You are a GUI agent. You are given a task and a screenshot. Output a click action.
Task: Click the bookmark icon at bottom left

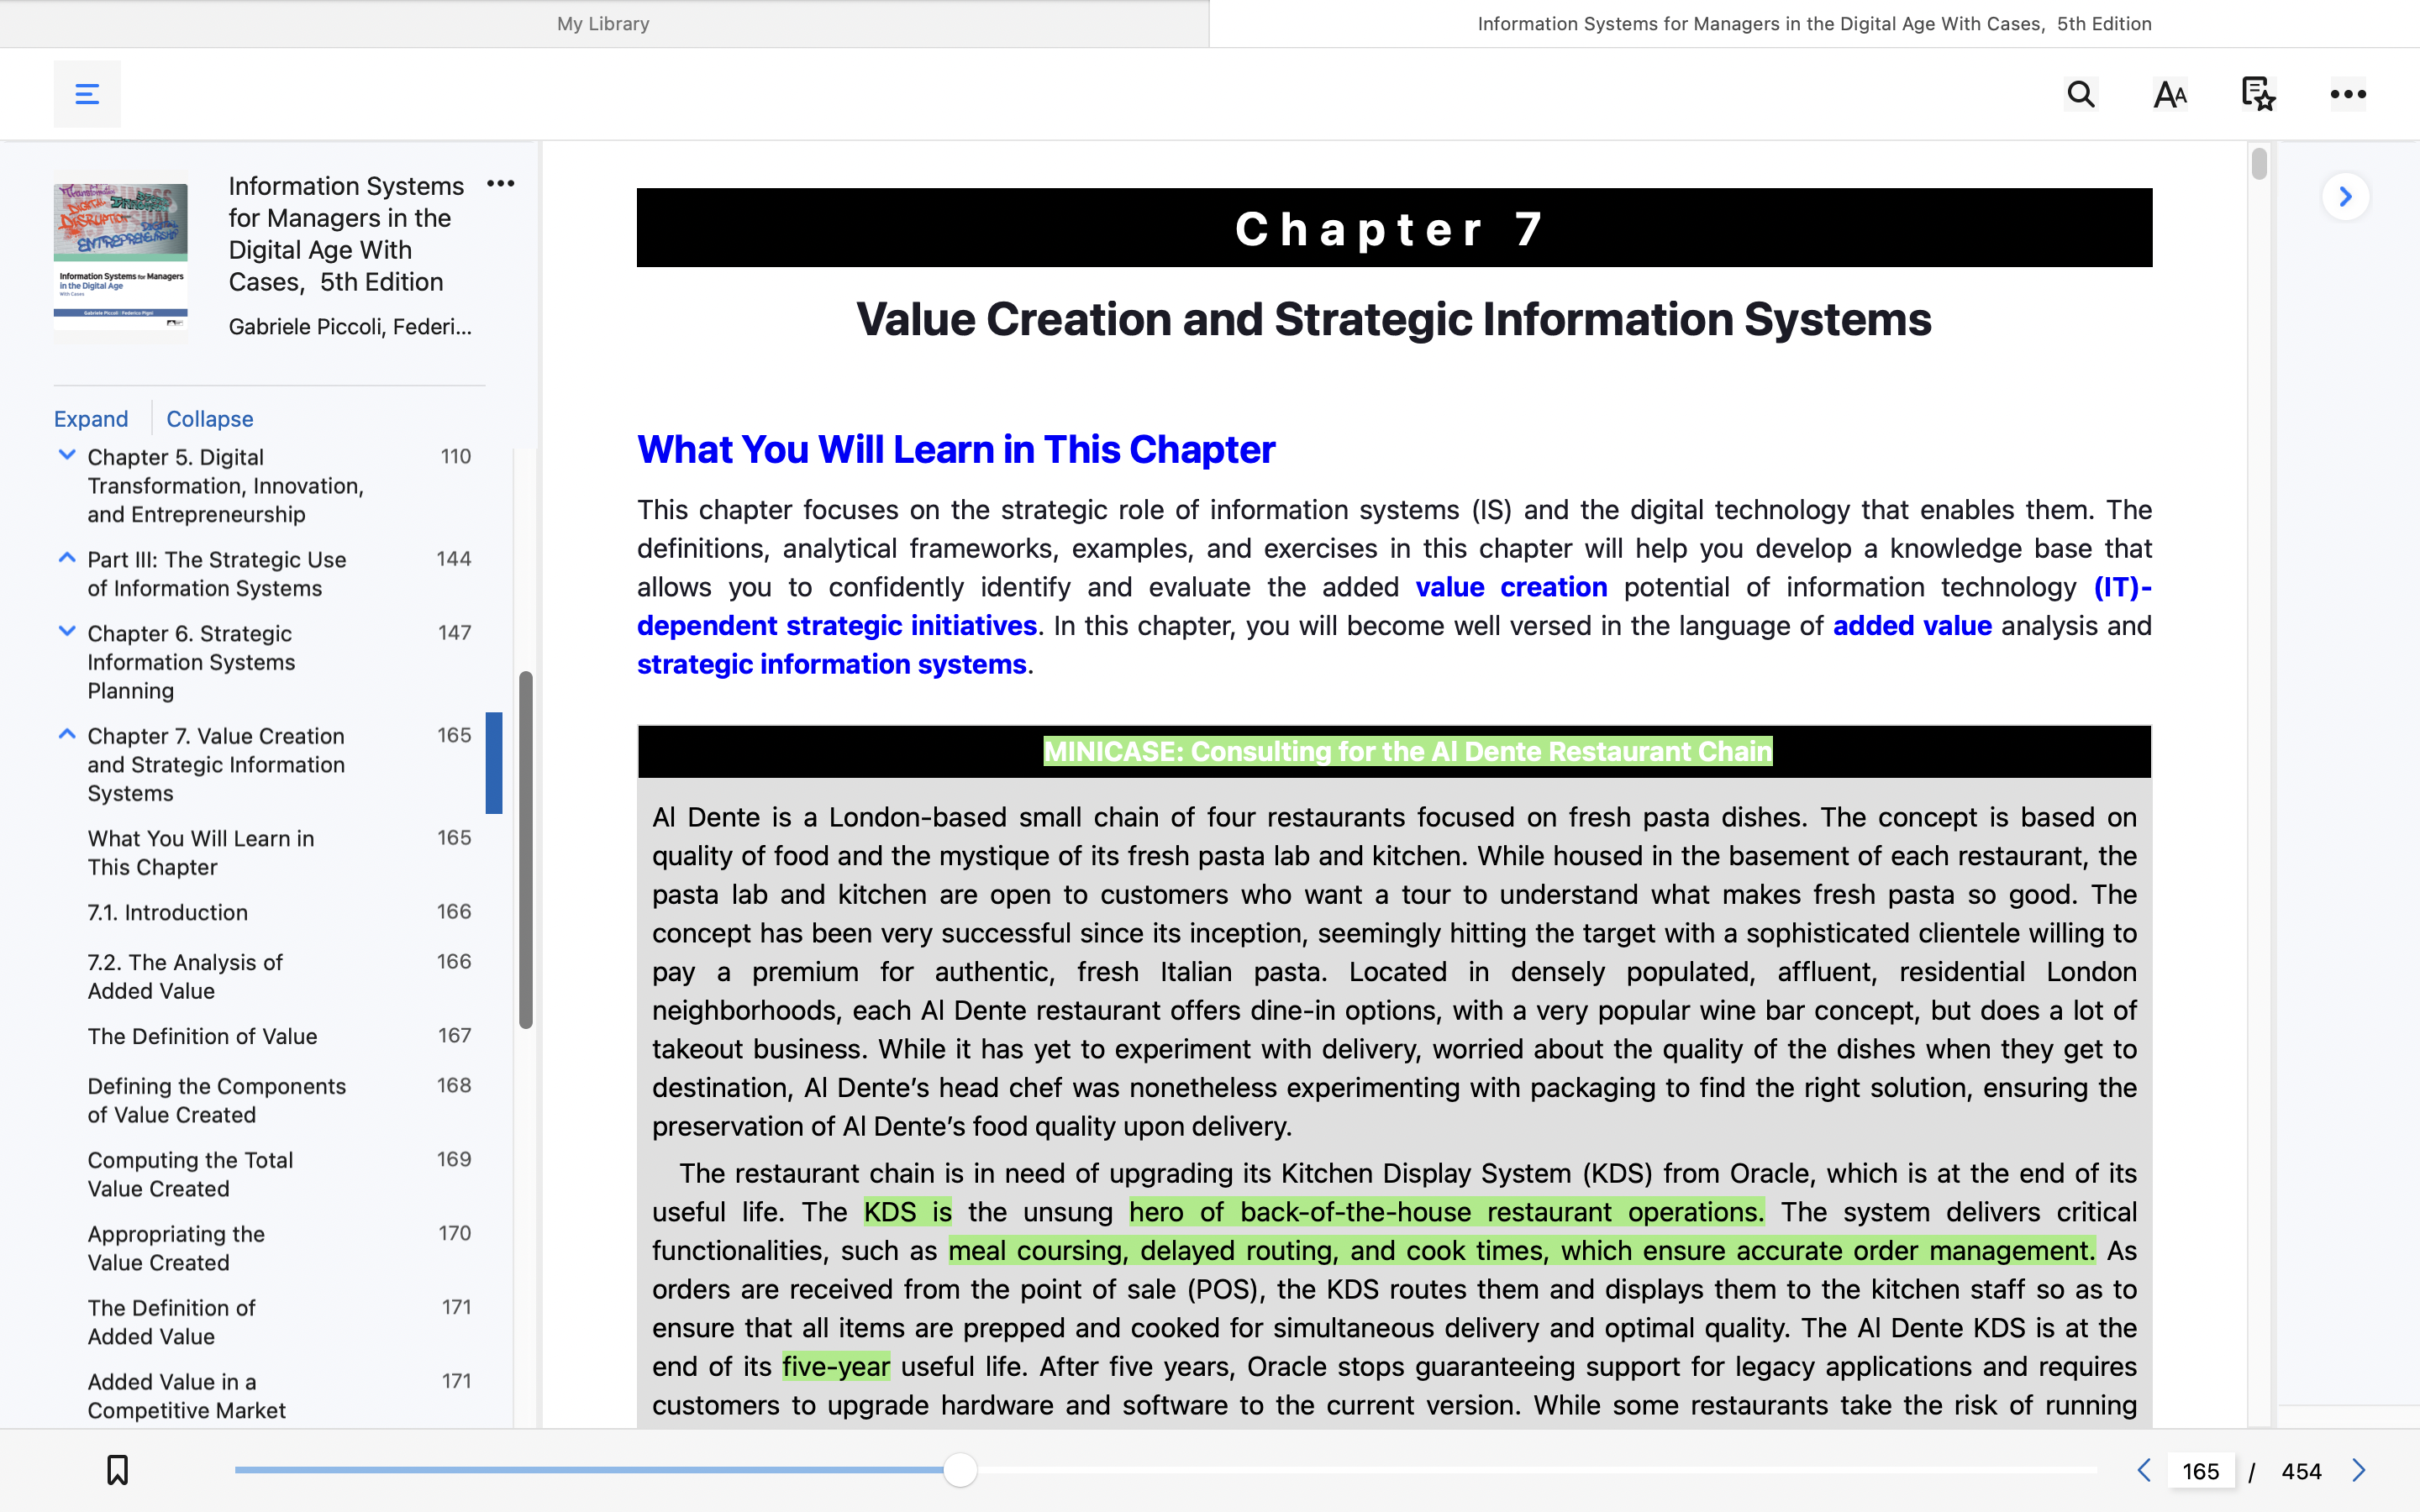click(x=118, y=1468)
